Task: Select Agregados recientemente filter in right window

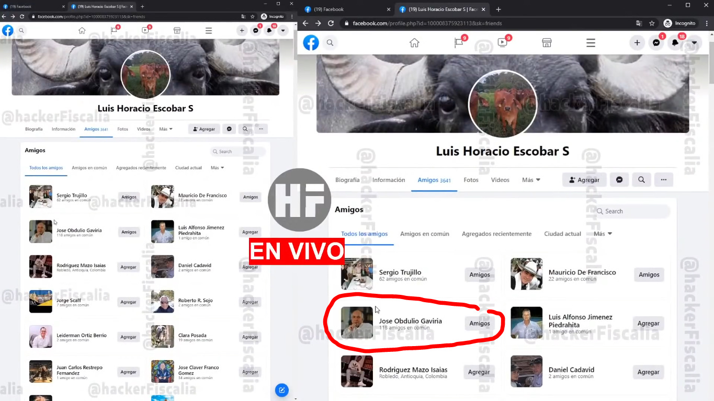Action: pos(496,234)
